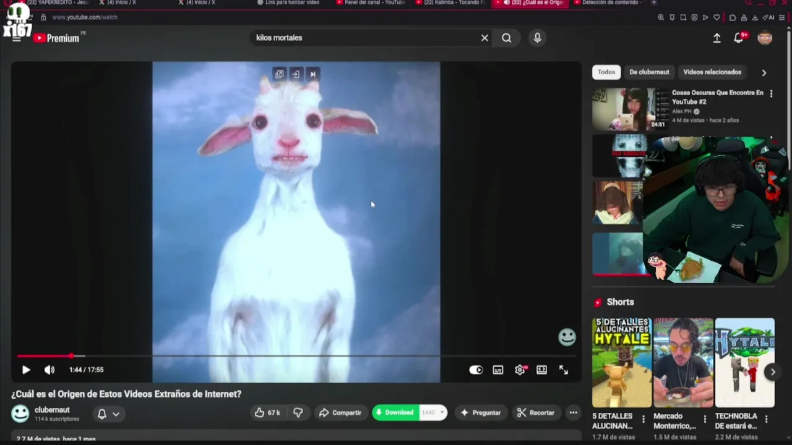Open options for 'Mercado Monterrico' short
This screenshot has width=792, height=445.
704,419
